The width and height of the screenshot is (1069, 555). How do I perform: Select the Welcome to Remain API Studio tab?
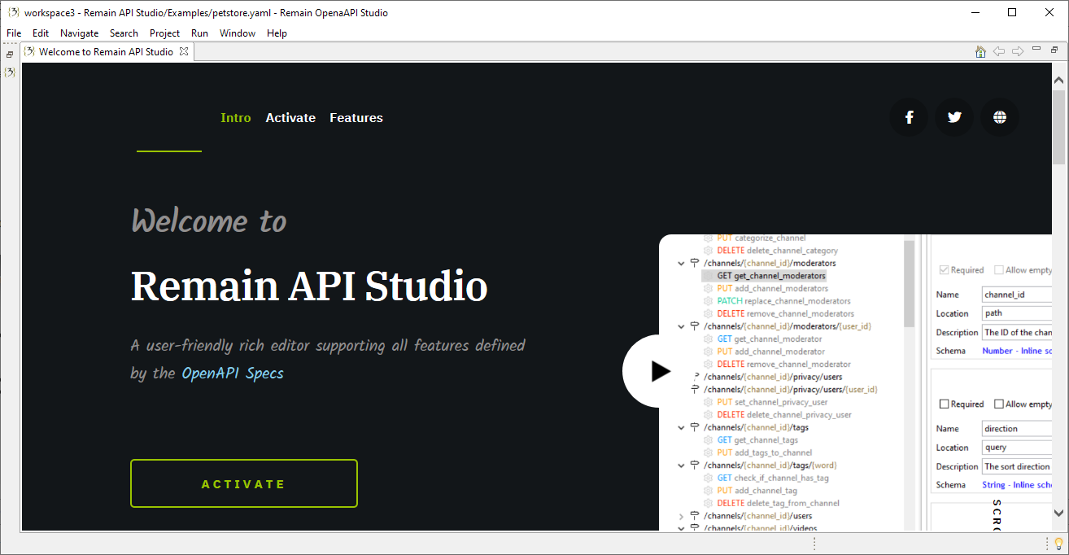tap(106, 51)
